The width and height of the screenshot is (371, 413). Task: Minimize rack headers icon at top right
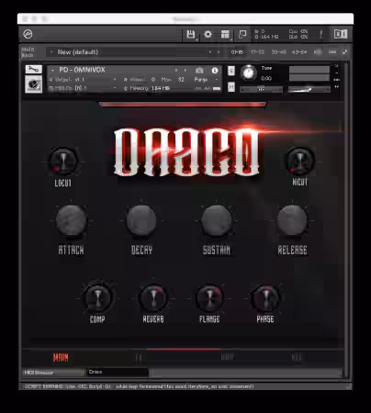click(x=345, y=52)
